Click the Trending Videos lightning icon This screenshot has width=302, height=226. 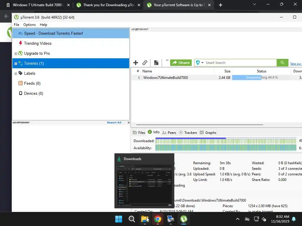(20, 43)
